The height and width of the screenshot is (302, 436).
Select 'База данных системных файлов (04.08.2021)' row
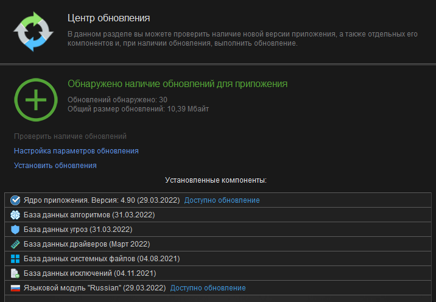[x=218, y=259]
